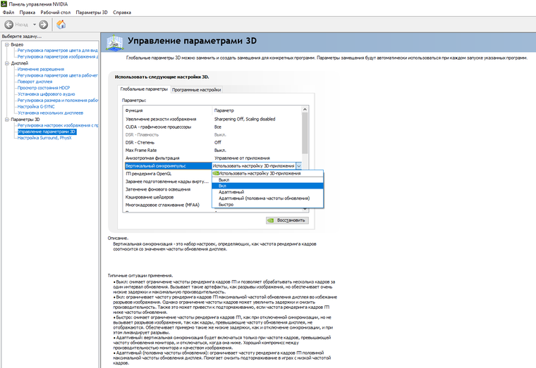The height and width of the screenshot is (368, 536).
Task: Open the Файл menu
Action: pyautogui.click(x=8, y=12)
